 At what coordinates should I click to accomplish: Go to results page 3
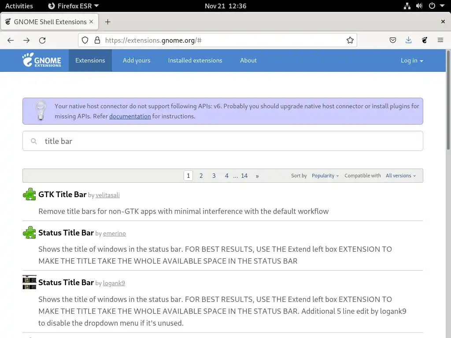(214, 176)
